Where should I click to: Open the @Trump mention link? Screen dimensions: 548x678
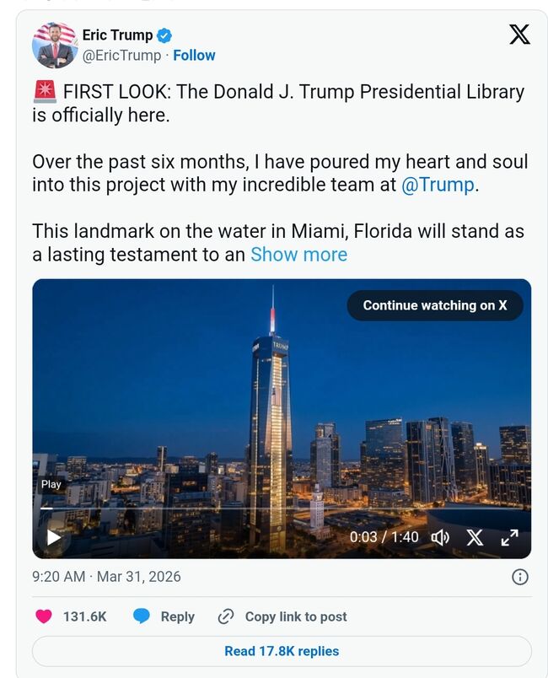tap(438, 186)
